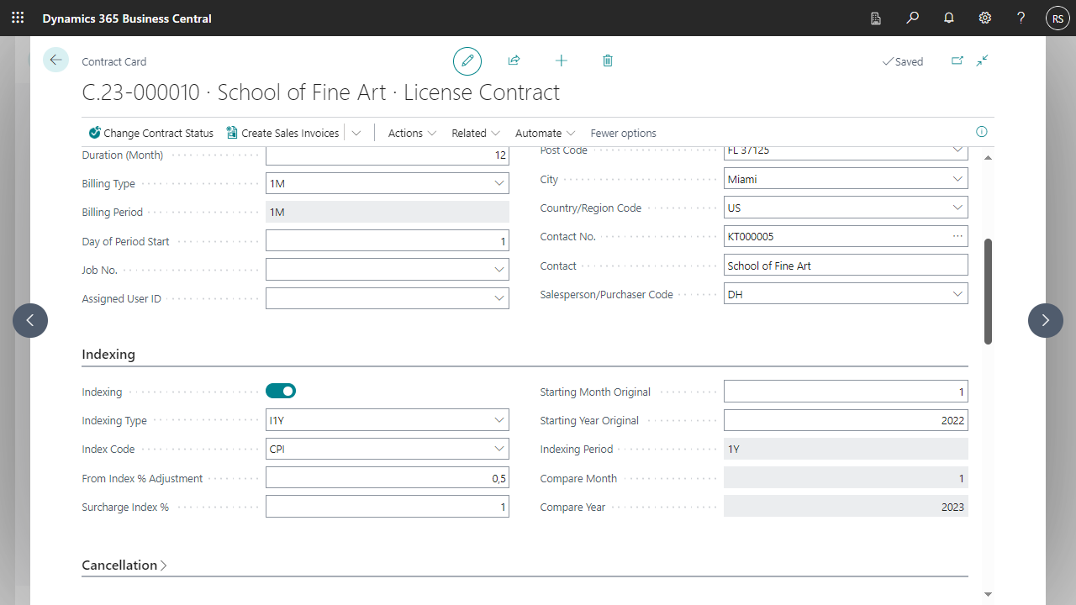Open the app launcher grid icon
Image resolution: width=1076 pixels, height=605 pixels.
pyautogui.click(x=18, y=18)
